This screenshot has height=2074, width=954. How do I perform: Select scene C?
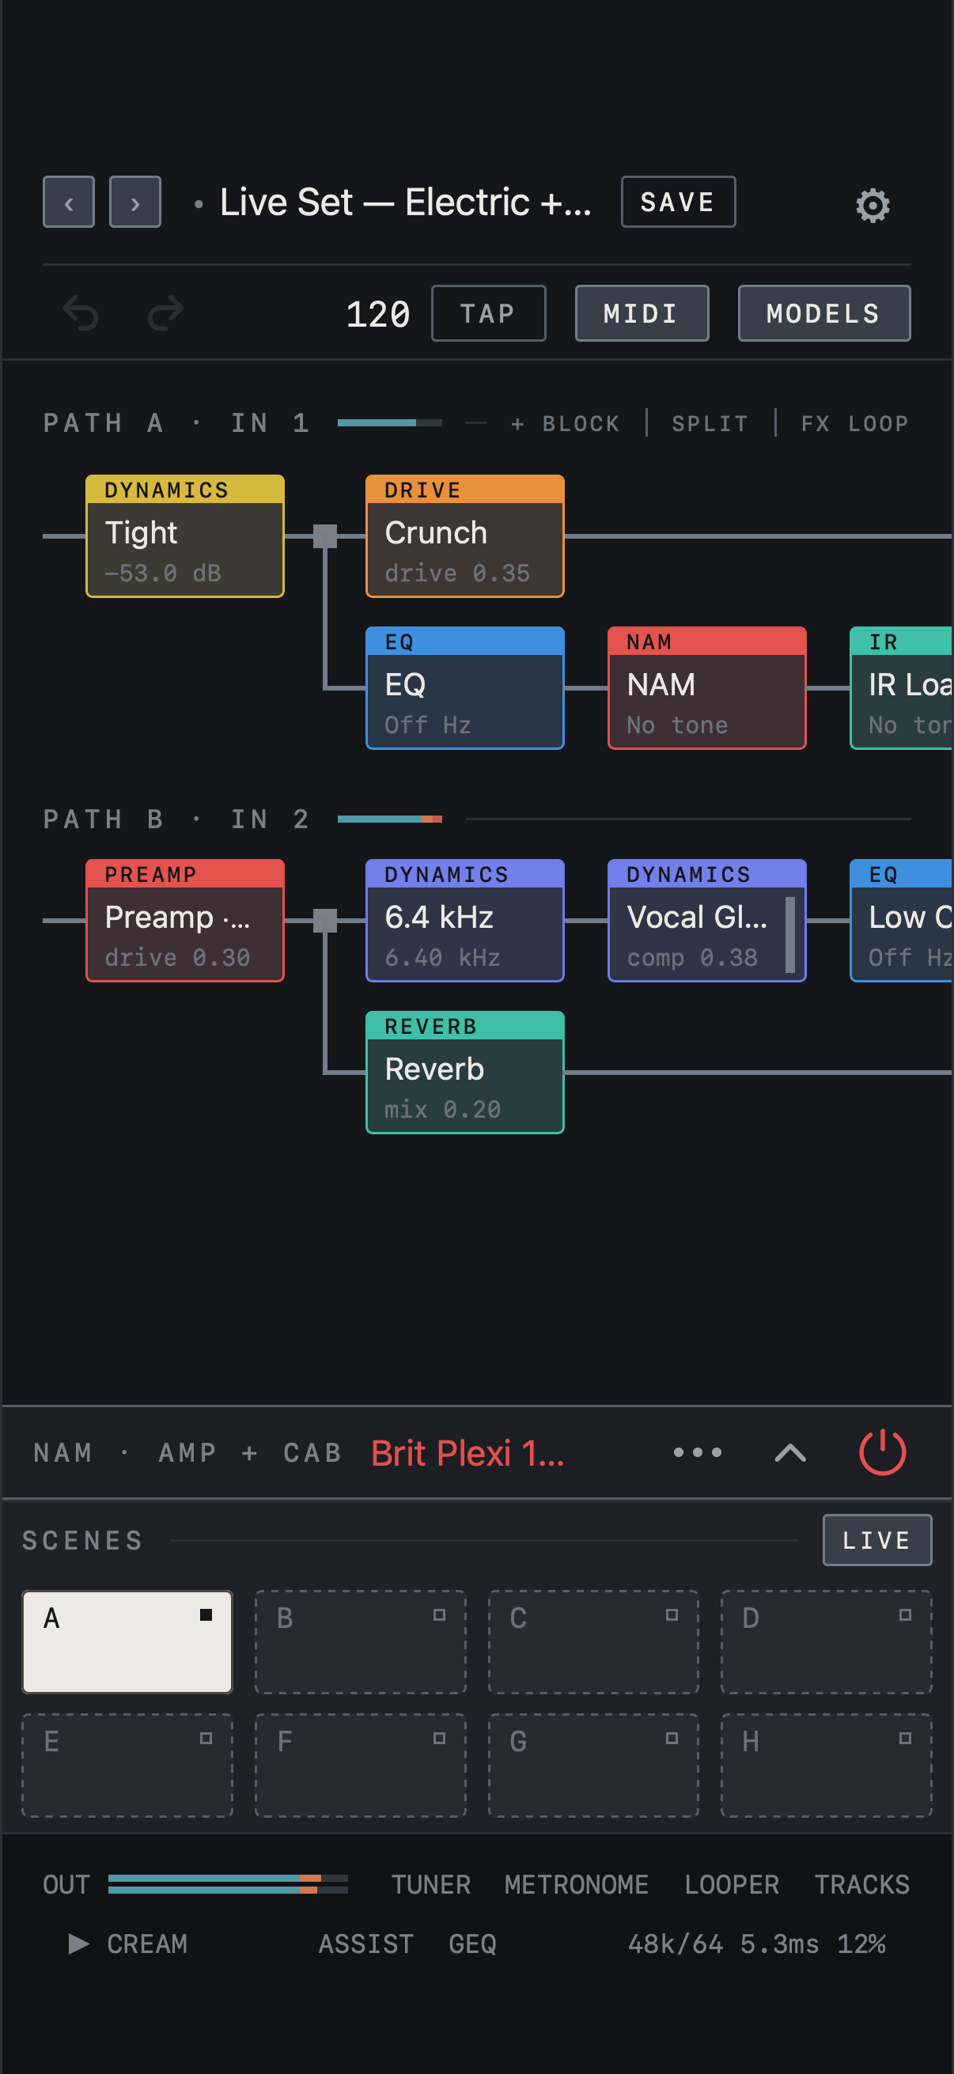coord(593,1642)
